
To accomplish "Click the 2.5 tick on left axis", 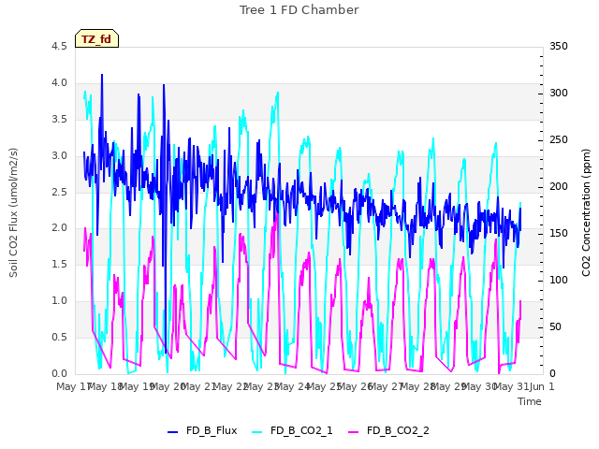I will coord(59,192).
